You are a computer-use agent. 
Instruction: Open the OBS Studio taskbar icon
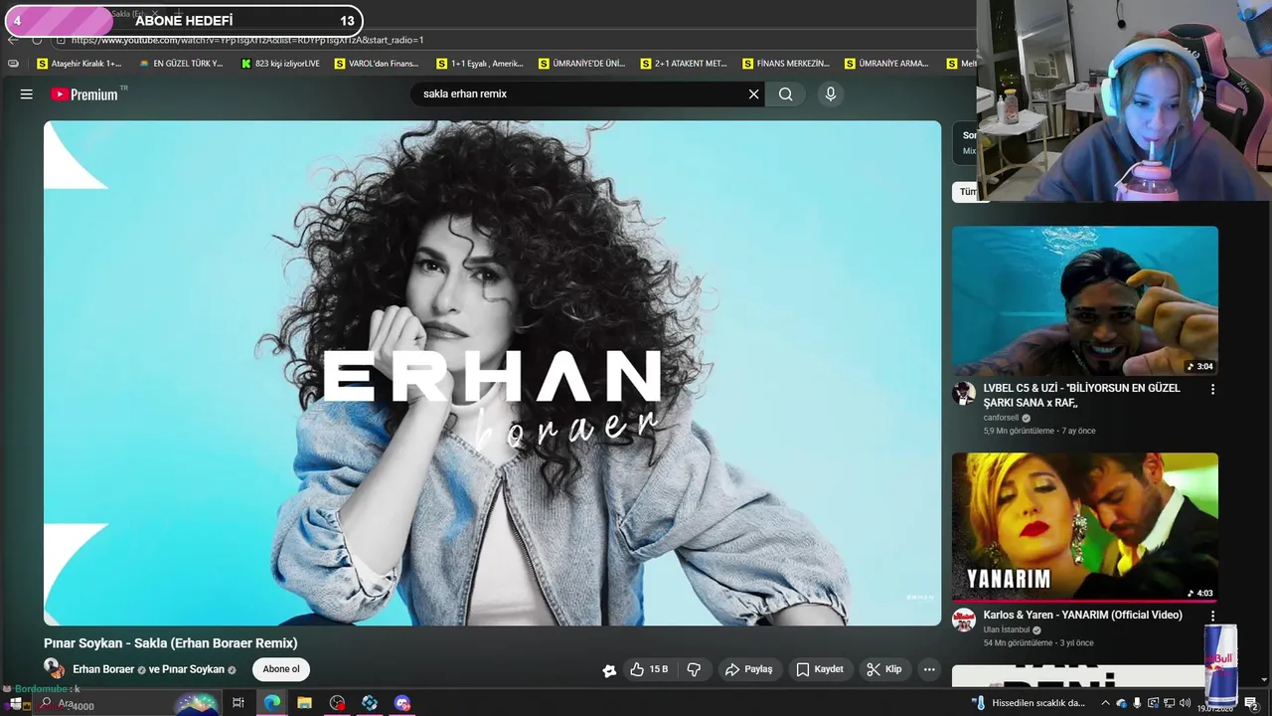[337, 703]
